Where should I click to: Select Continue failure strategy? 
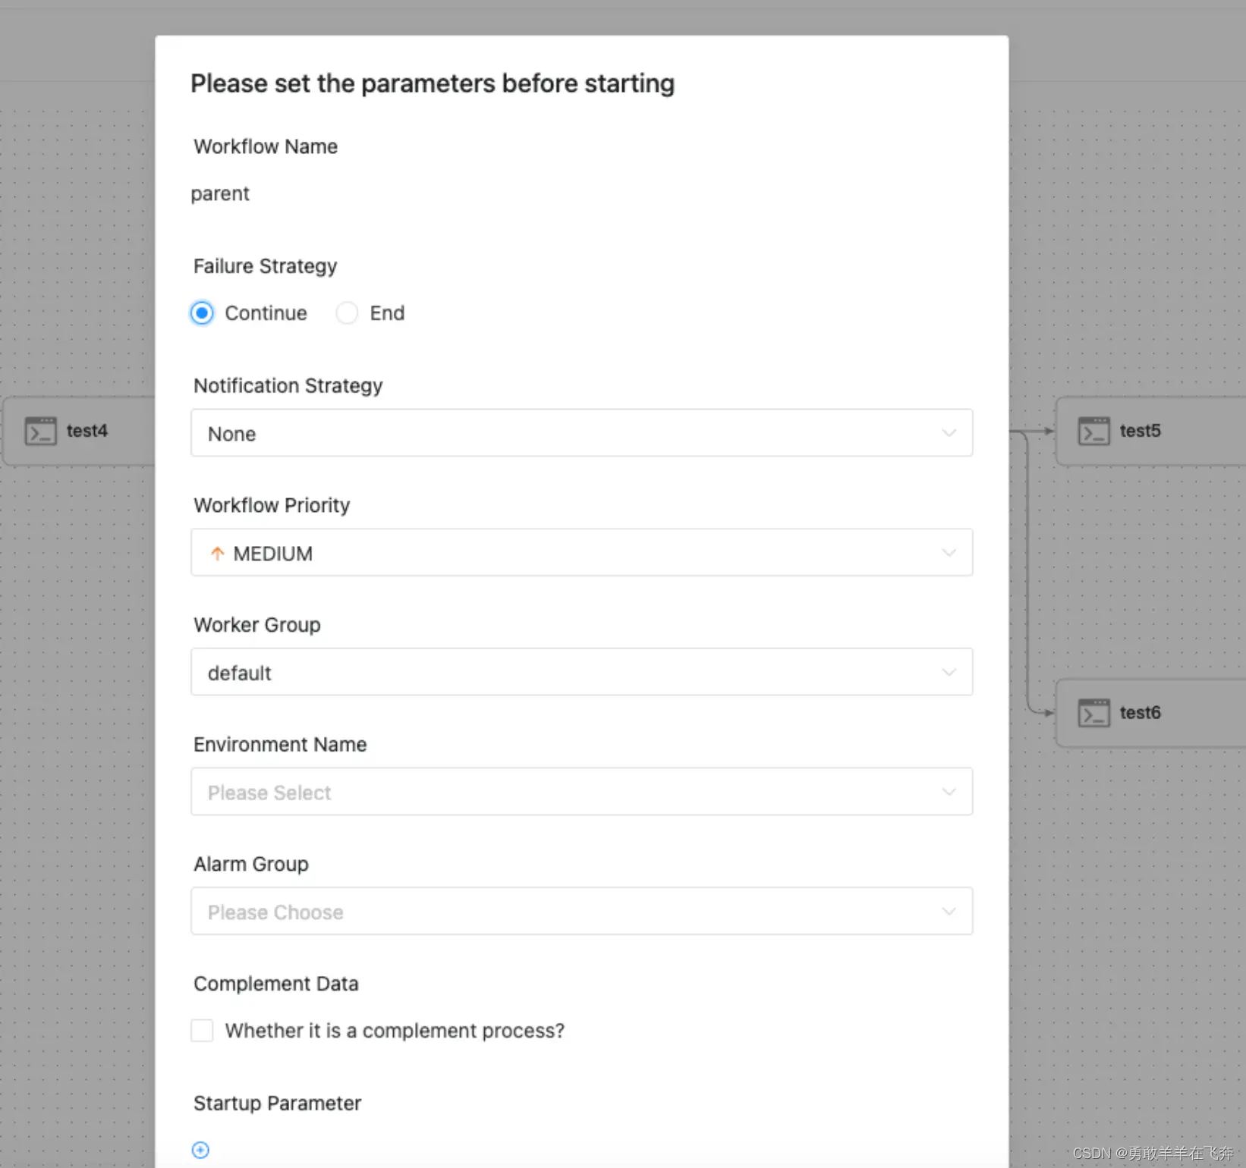pos(202,313)
